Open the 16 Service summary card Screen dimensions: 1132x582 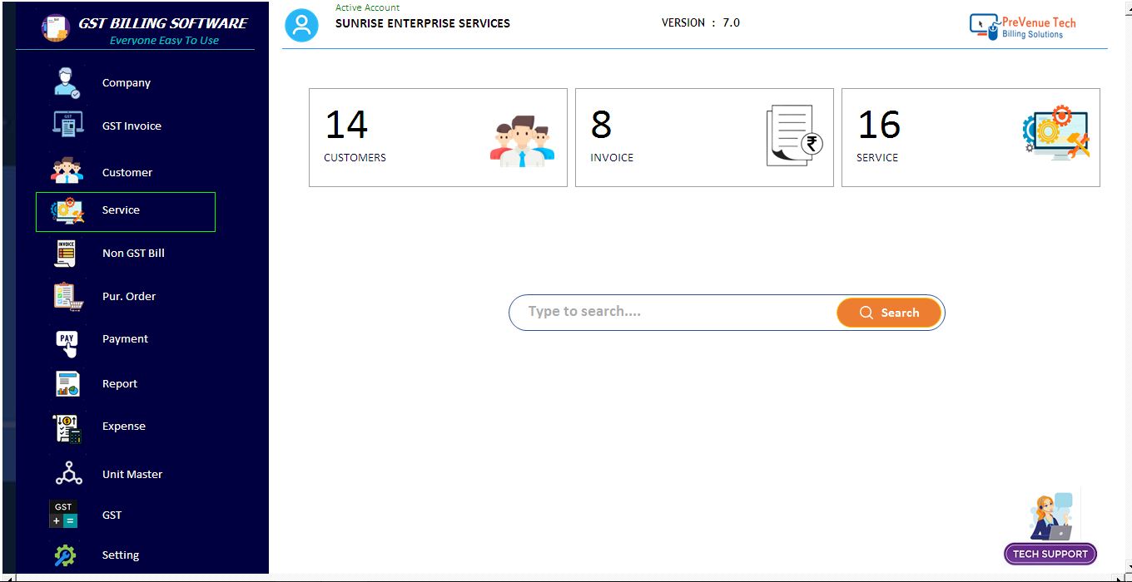(x=971, y=138)
